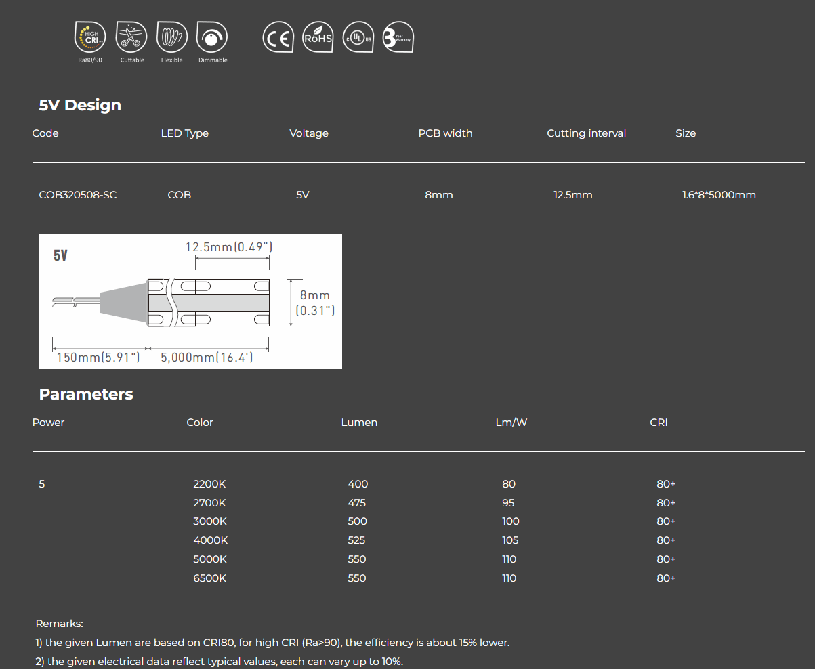815x669 pixels.
Task: Select the RoHS compliance icon
Action: 318,37
